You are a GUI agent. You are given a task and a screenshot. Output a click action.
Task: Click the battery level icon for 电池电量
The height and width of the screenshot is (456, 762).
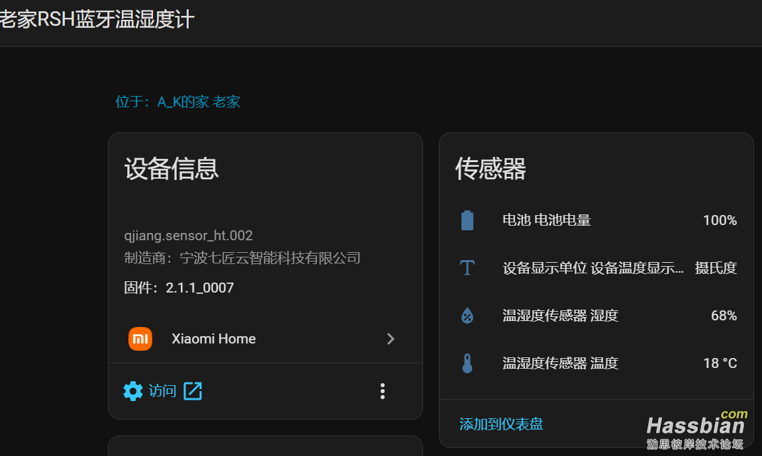click(x=468, y=220)
